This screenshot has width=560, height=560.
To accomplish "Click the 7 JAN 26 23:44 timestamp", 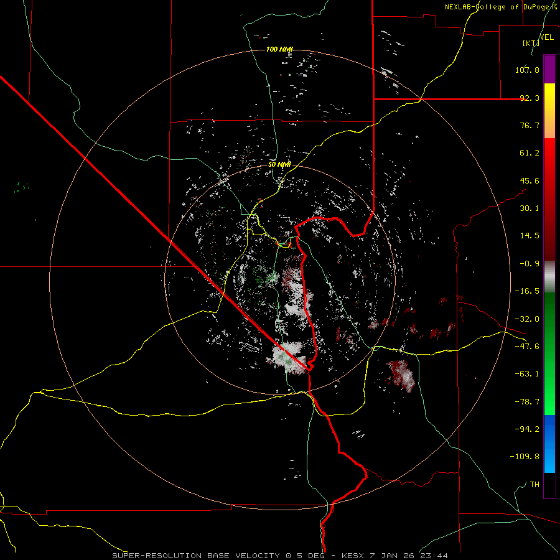I will click(409, 556).
